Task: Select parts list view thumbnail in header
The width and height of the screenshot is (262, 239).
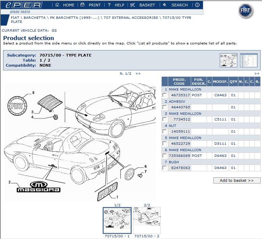Action: [x=248, y=60]
